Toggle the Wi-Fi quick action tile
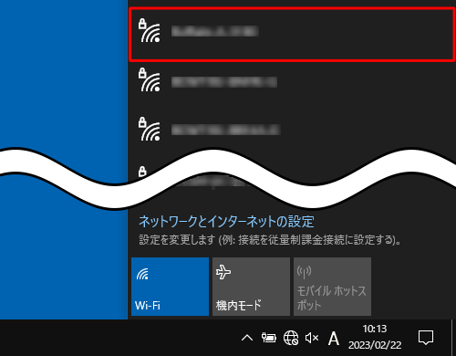The width and height of the screenshot is (456, 356). [170, 287]
